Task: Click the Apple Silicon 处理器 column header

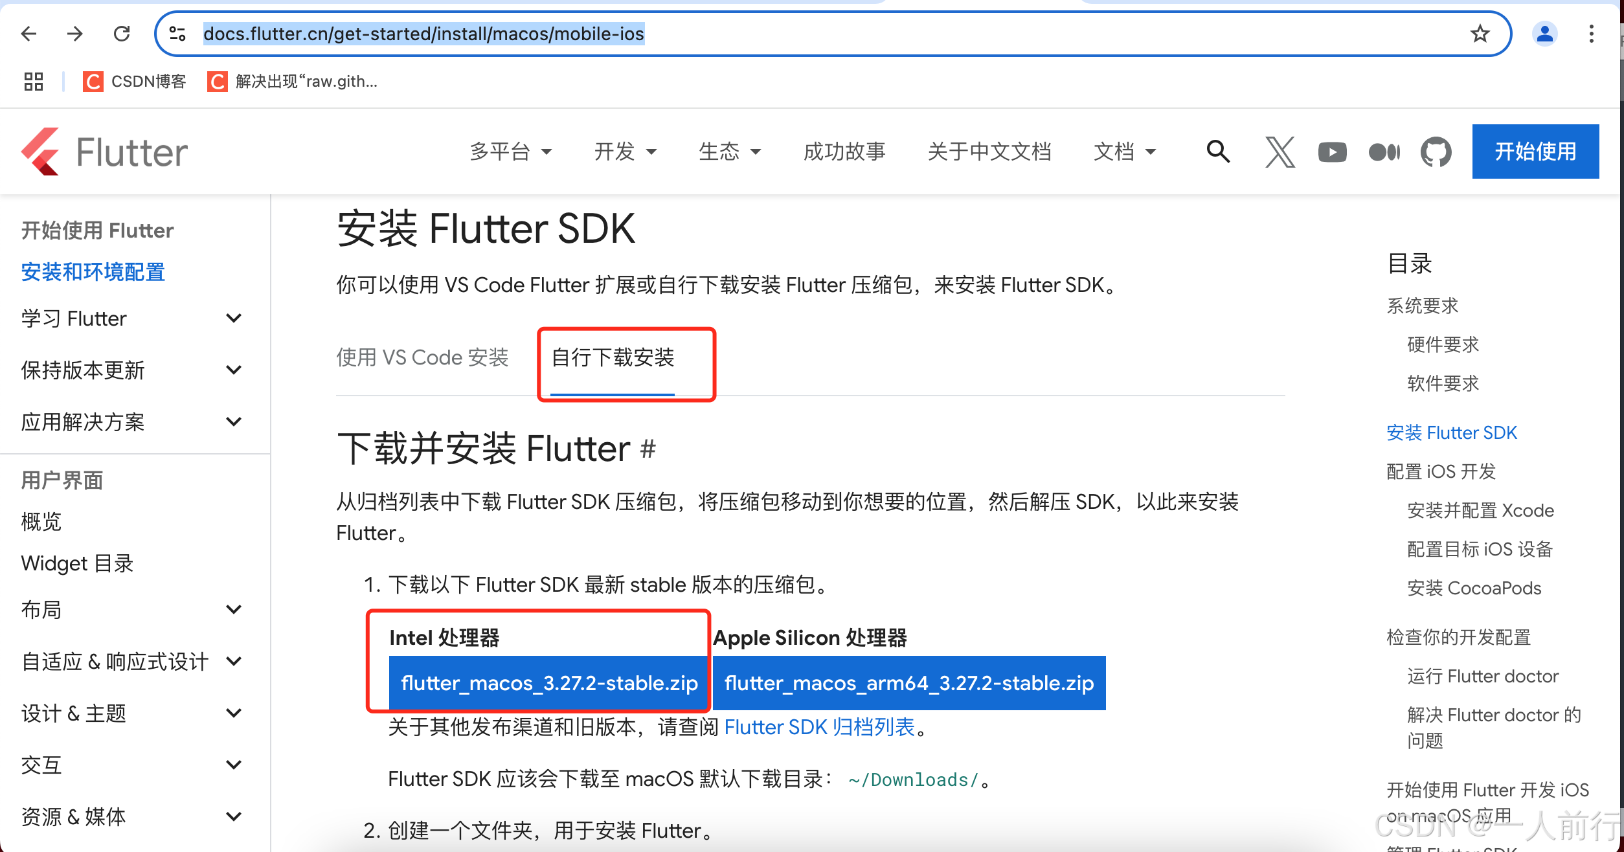Action: pyautogui.click(x=809, y=638)
